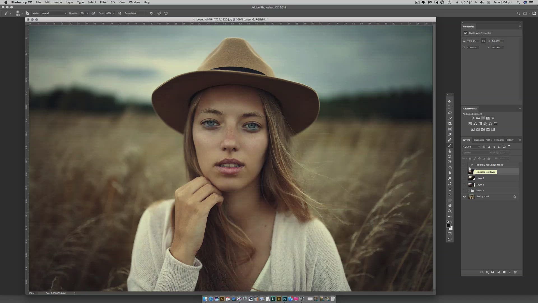Click the symmetry butterfly icon in options bar
Viewport: 538px width, 303px height.
coord(166,13)
